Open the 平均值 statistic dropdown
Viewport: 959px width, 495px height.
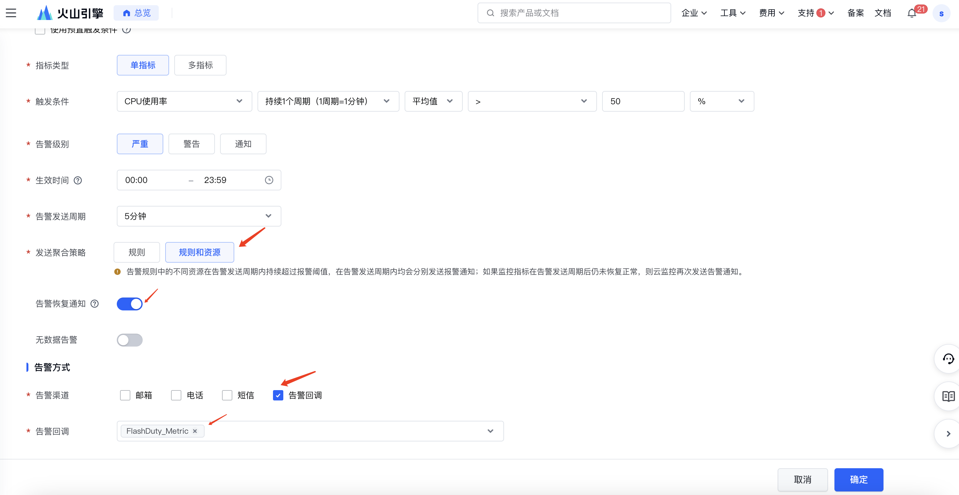tap(433, 101)
